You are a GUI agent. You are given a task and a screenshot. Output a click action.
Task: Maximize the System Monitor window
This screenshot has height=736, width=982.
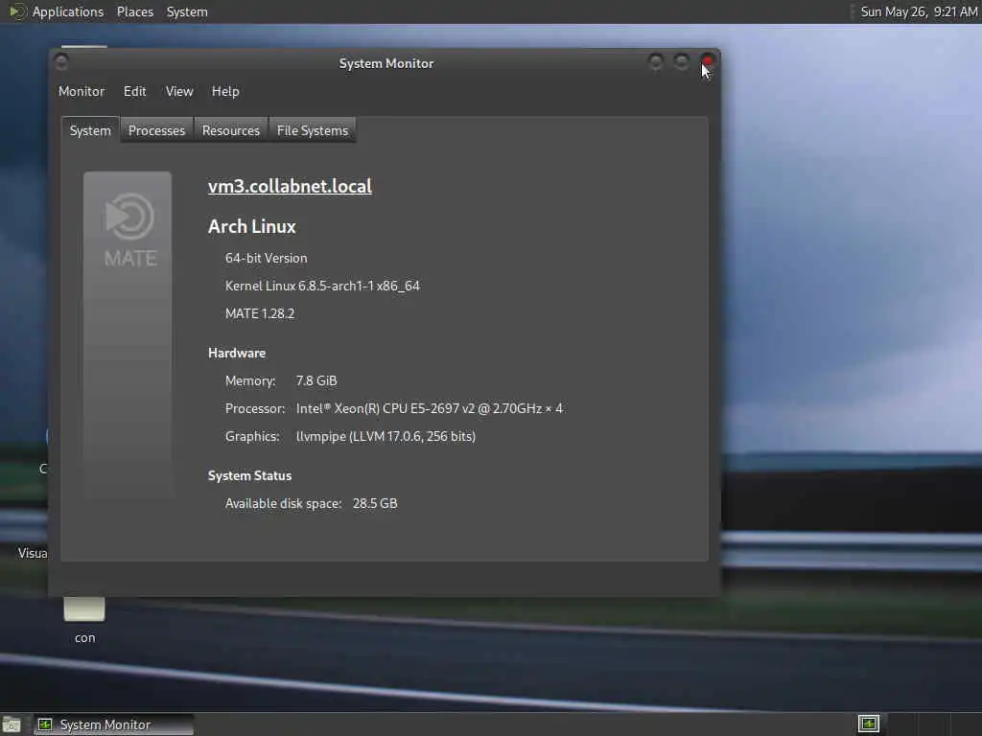point(682,61)
